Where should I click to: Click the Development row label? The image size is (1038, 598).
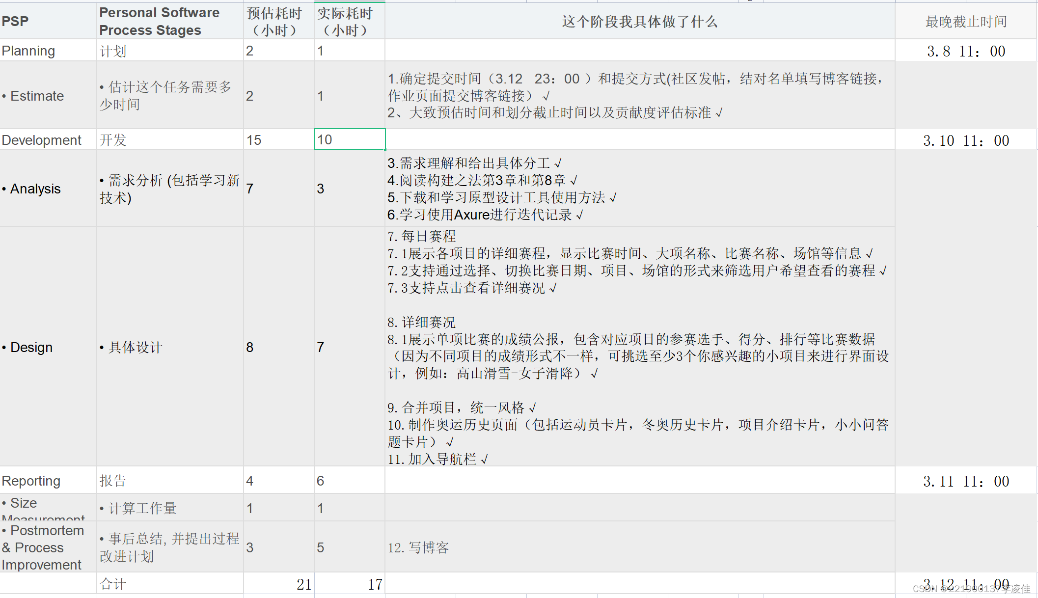48,139
